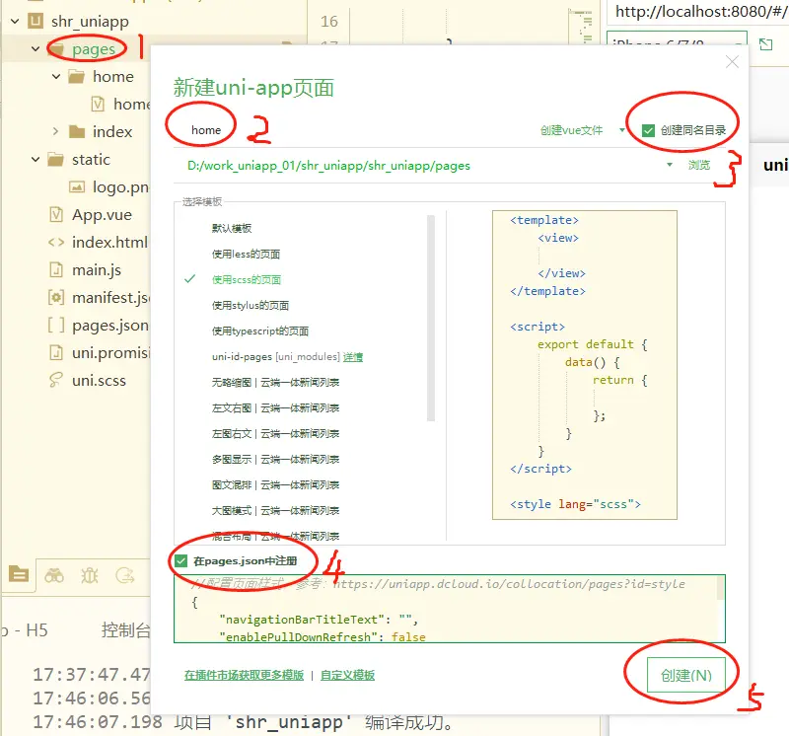Viewport: 789px width, 736px height.
Task: Click the sync refresh icon in bottom toolbar
Action: (125, 575)
